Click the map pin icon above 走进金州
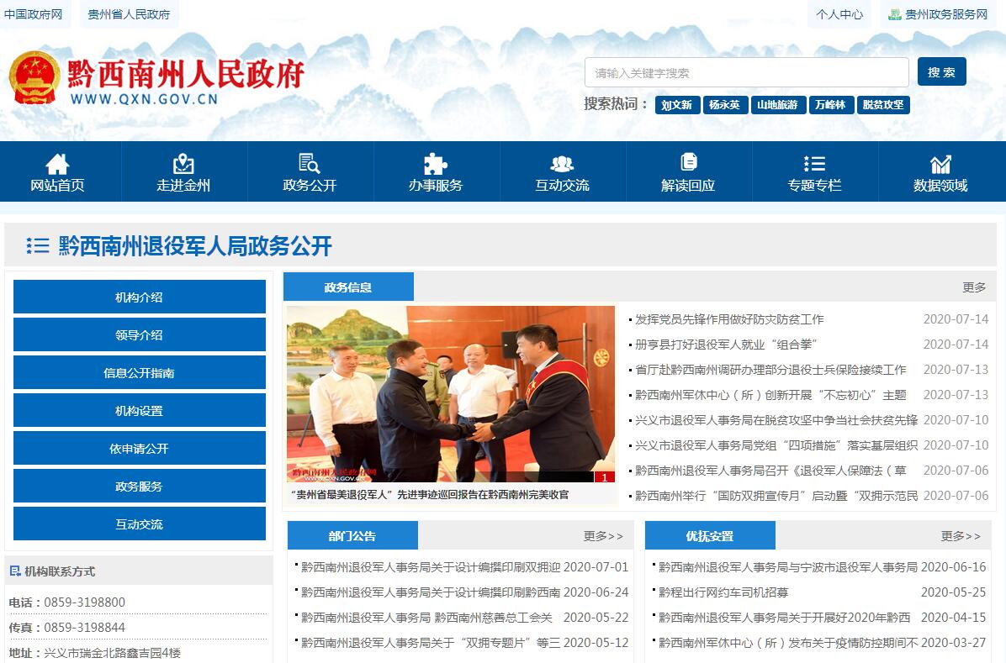 coord(183,164)
